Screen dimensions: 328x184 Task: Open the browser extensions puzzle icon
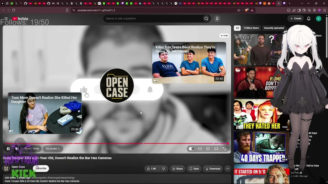289,10
